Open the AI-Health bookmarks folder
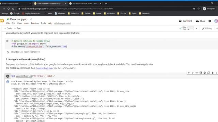Viewport: 218px width, 122px height. point(109,14)
